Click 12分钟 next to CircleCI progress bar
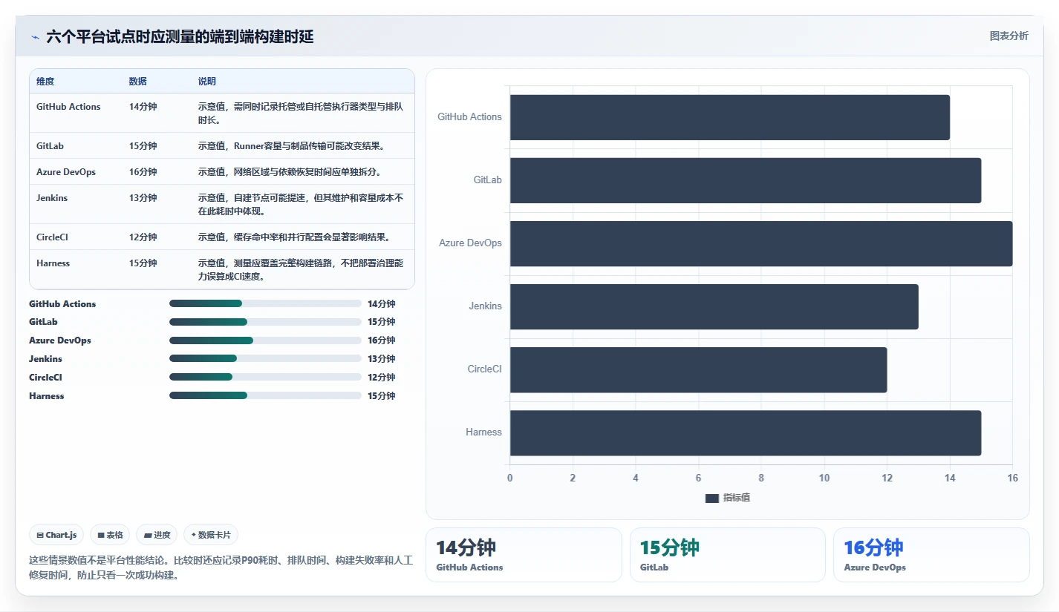This screenshot has width=1059, height=612. [x=382, y=378]
